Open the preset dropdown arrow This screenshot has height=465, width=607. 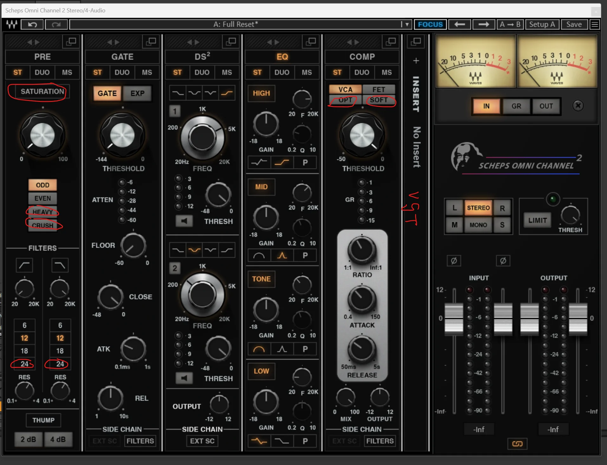click(407, 24)
